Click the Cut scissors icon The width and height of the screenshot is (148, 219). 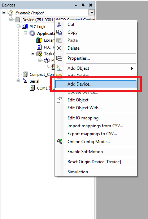(59, 24)
